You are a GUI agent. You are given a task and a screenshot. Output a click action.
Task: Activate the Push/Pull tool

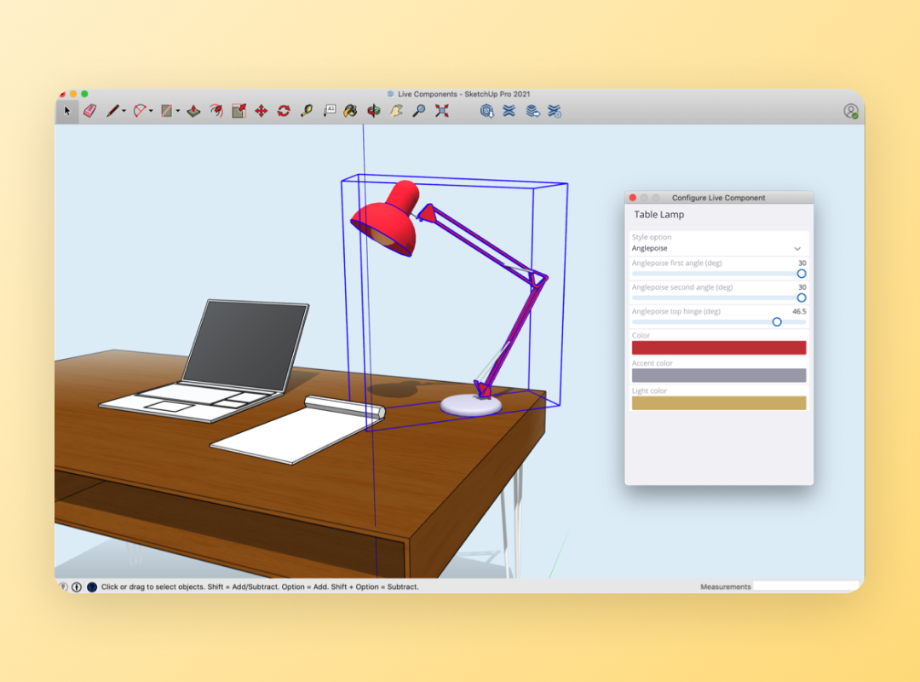coord(194,111)
